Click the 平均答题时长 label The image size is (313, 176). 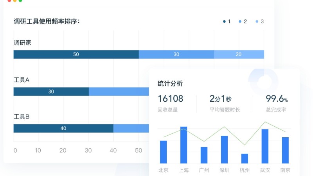point(225,110)
